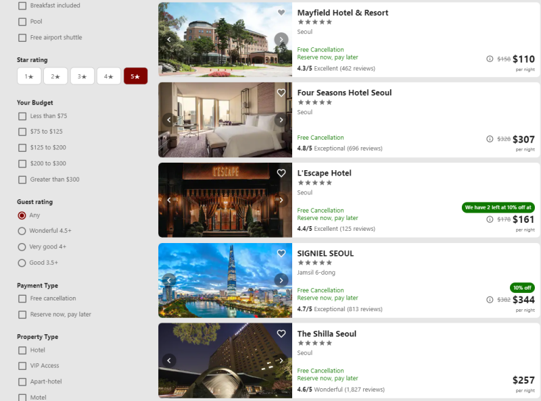Save Mayfield Hotel & Resort to favorites
Image resolution: width=541 pixels, height=401 pixels.
(x=281, y=12)
